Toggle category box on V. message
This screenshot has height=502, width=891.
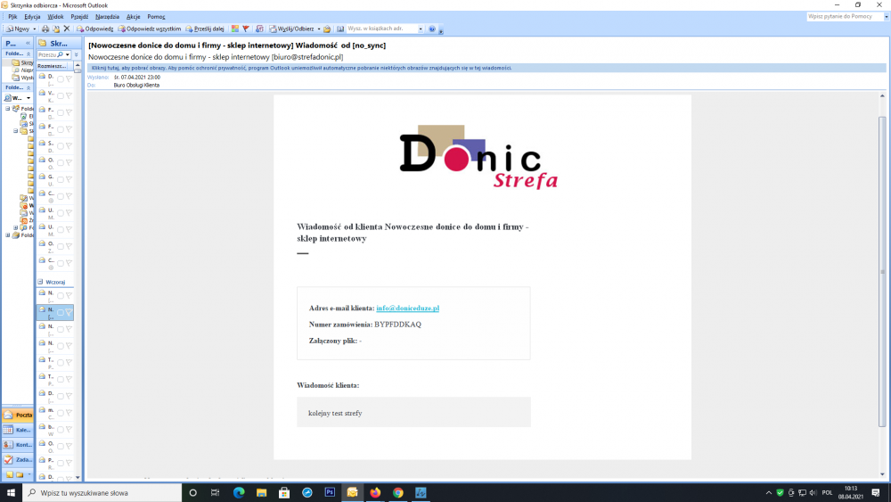[61, 95]
